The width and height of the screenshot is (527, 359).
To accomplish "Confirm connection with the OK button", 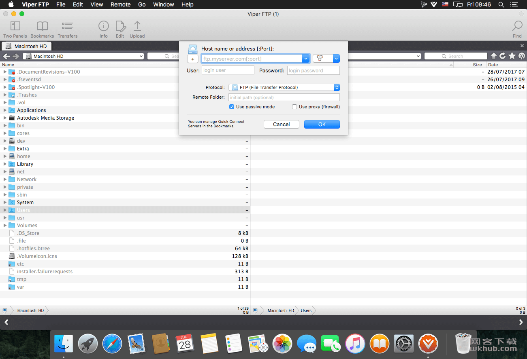I will (322, 125).
